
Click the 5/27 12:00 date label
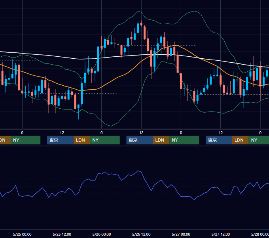[x=221, y=234]
